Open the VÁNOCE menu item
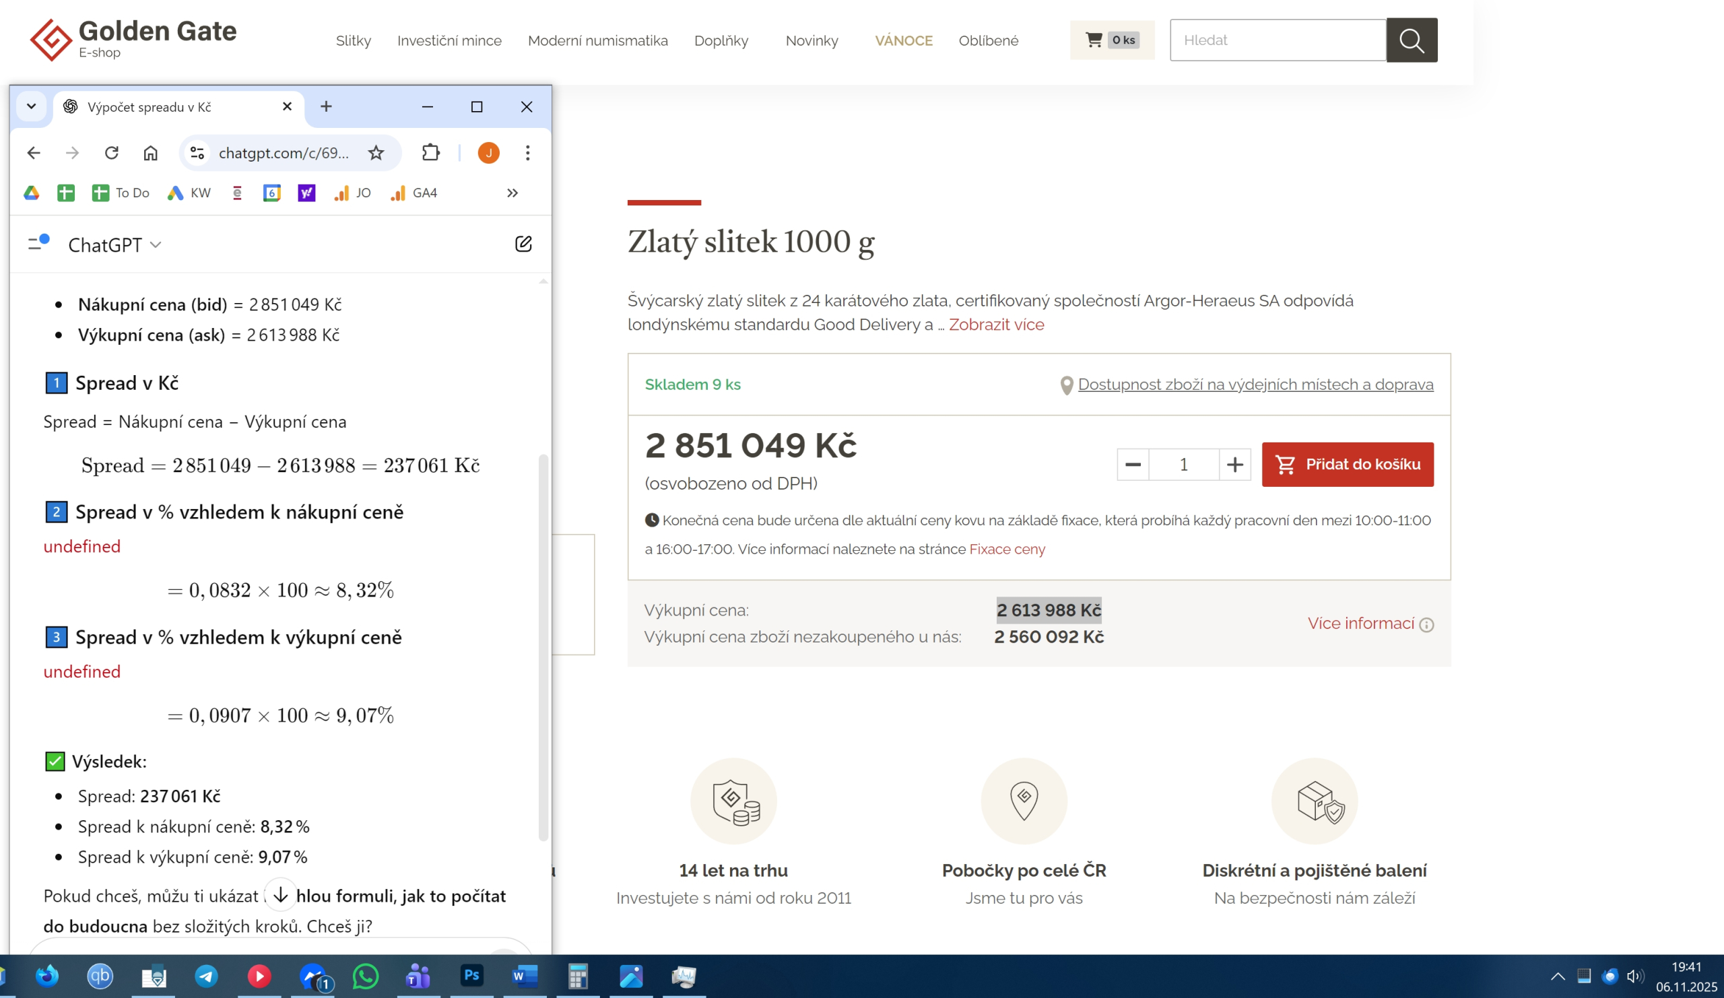Screen dimensions: 1724x998 point(903,40)
